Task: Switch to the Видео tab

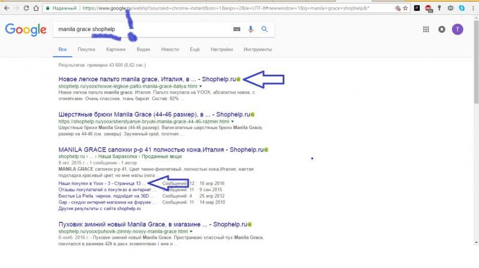Action: (143, 50)
